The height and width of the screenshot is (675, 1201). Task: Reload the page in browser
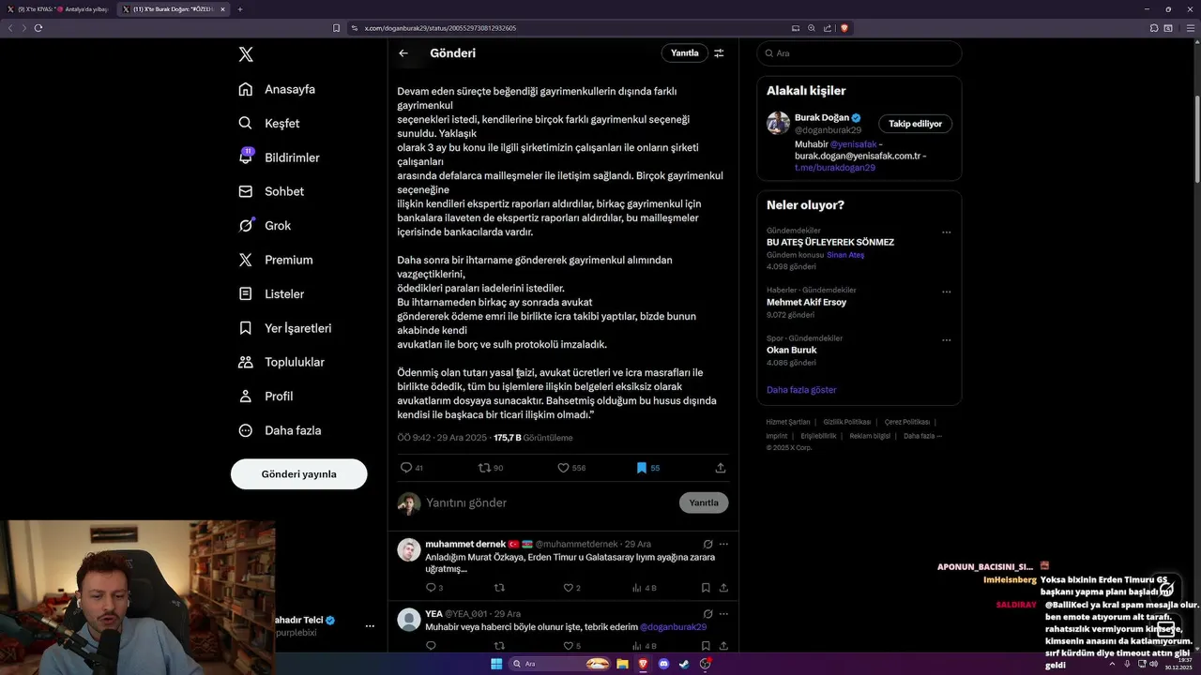tap(38, 28)
